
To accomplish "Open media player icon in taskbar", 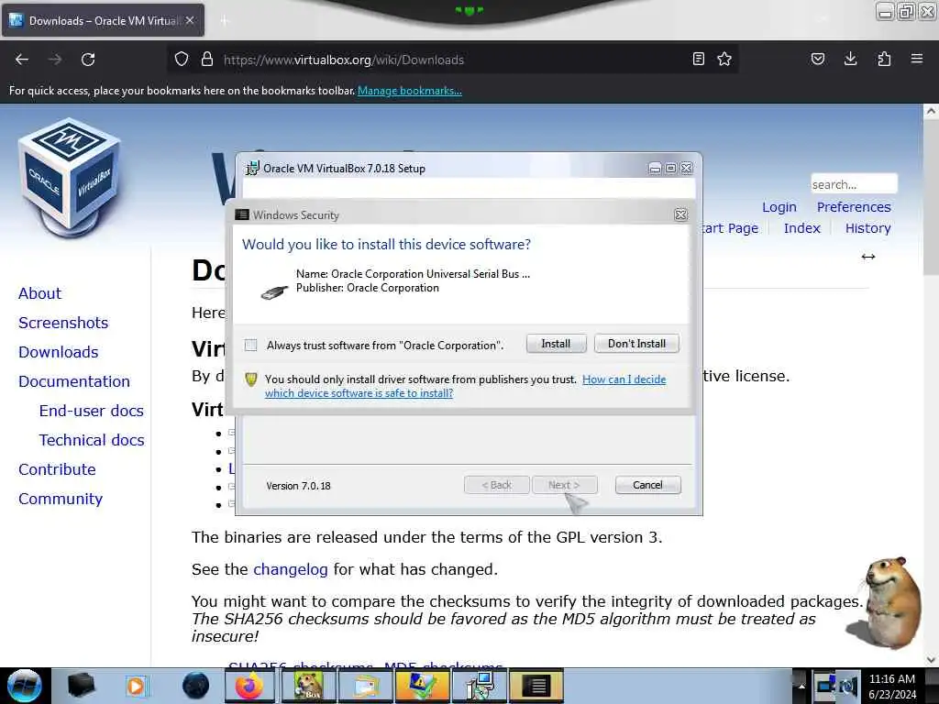I will pyautogui.click(x=136, y=686).
